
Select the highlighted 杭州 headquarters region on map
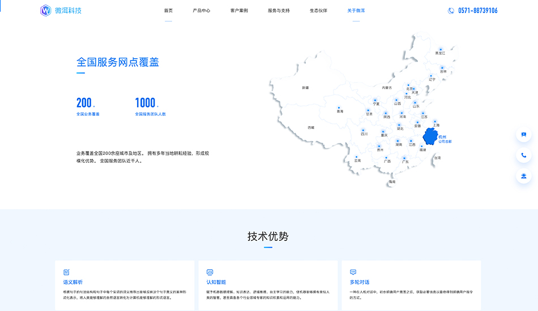[431, 136]
